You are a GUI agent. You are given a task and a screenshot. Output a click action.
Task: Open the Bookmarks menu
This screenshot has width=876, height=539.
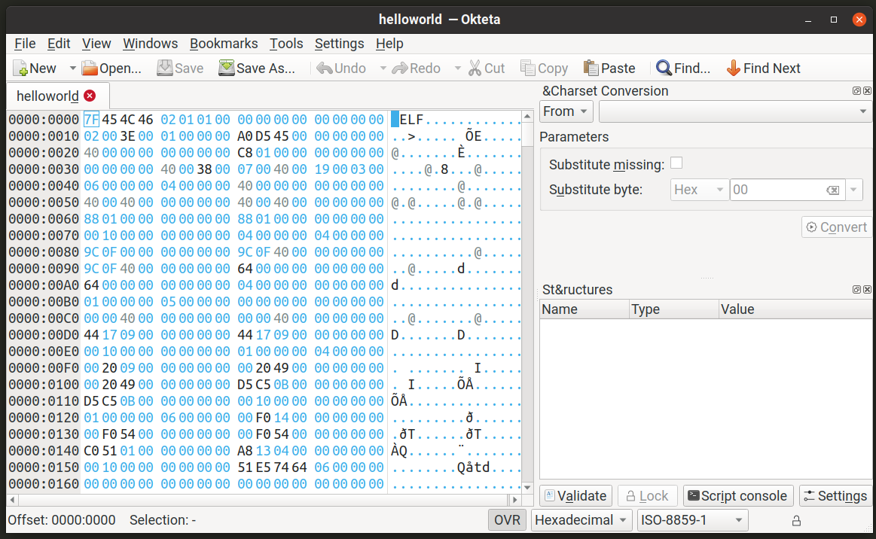[224, 44]
